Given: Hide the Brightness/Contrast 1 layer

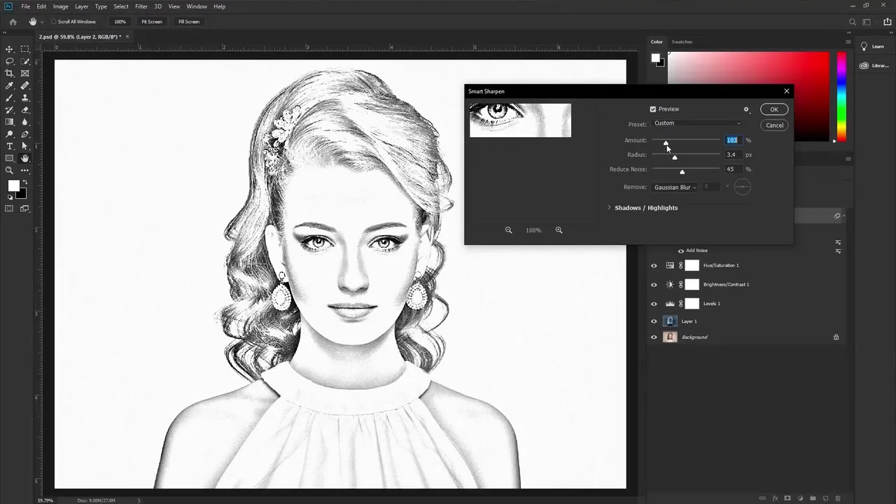Looking at the screenshot, I should (x=654, y=285).
